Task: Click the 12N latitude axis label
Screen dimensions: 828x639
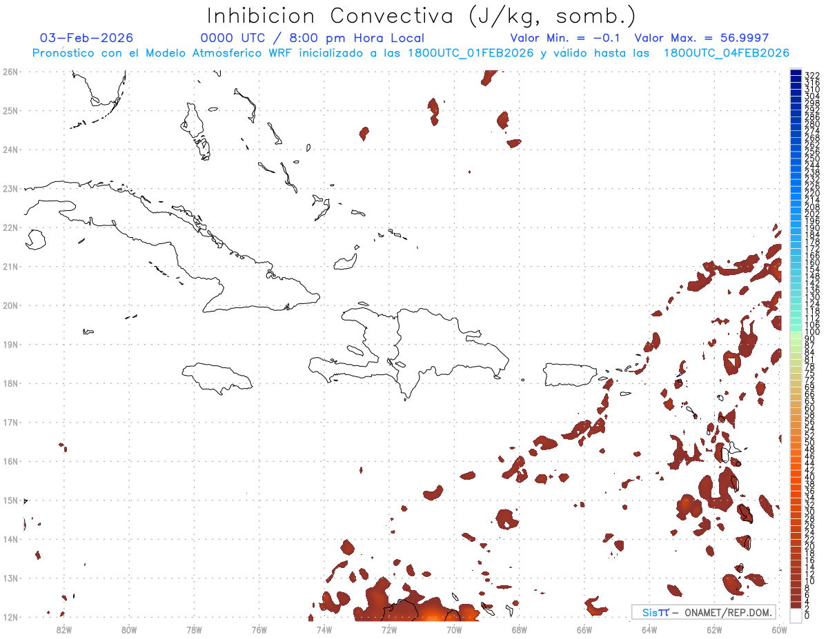Action: point(10,618)
